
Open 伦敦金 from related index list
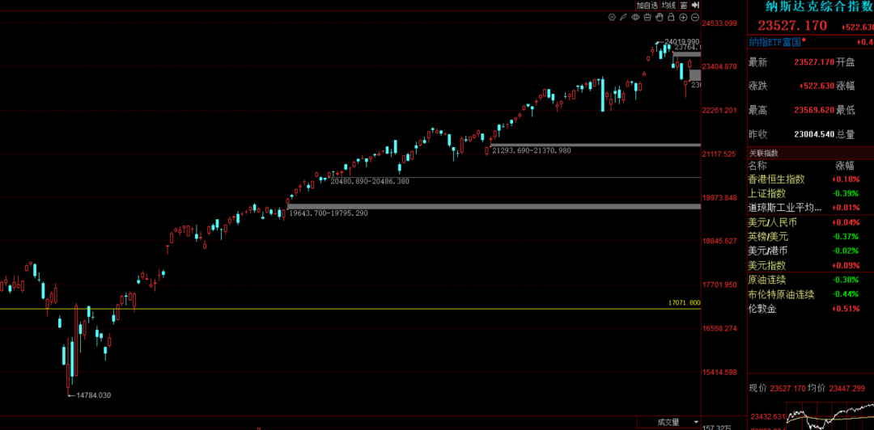coord(762,309)
